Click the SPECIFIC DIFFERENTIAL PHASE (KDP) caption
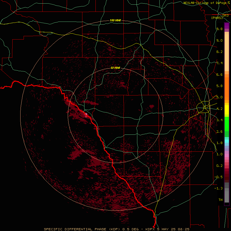The height and width of the screenshot is (231, 231). coord(81,229)
